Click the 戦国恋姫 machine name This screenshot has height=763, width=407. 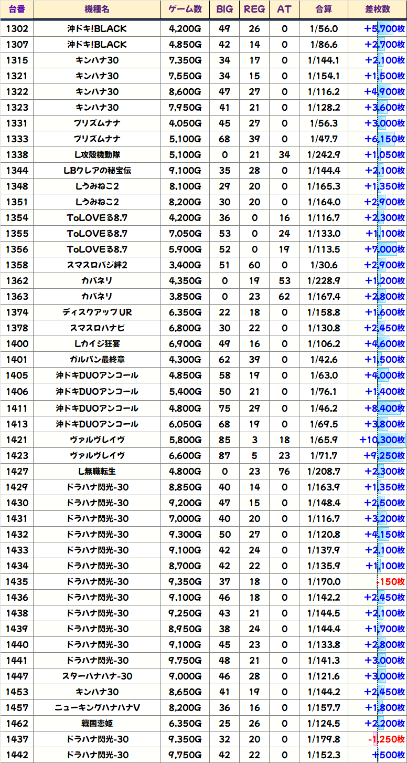[97, 724]
